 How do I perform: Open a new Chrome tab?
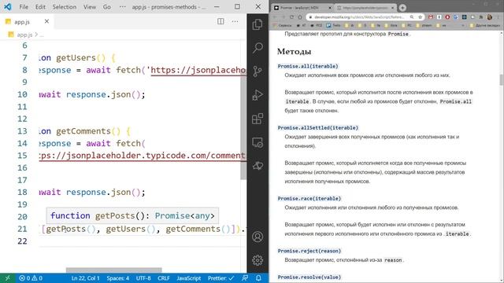coord(402,8)
